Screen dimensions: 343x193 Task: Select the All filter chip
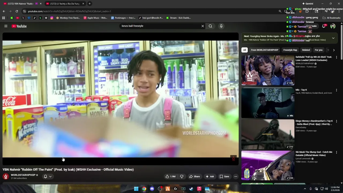coord(244,50)
